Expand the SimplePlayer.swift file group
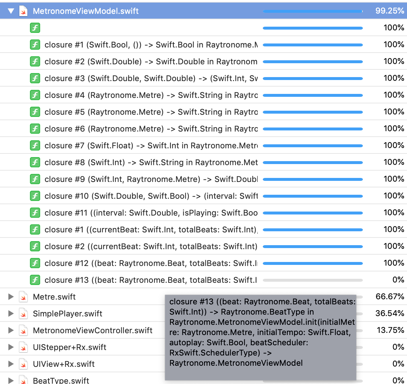The height and width of the screenshot is (384, 407). pyautogui.click(x=11, y=313)
